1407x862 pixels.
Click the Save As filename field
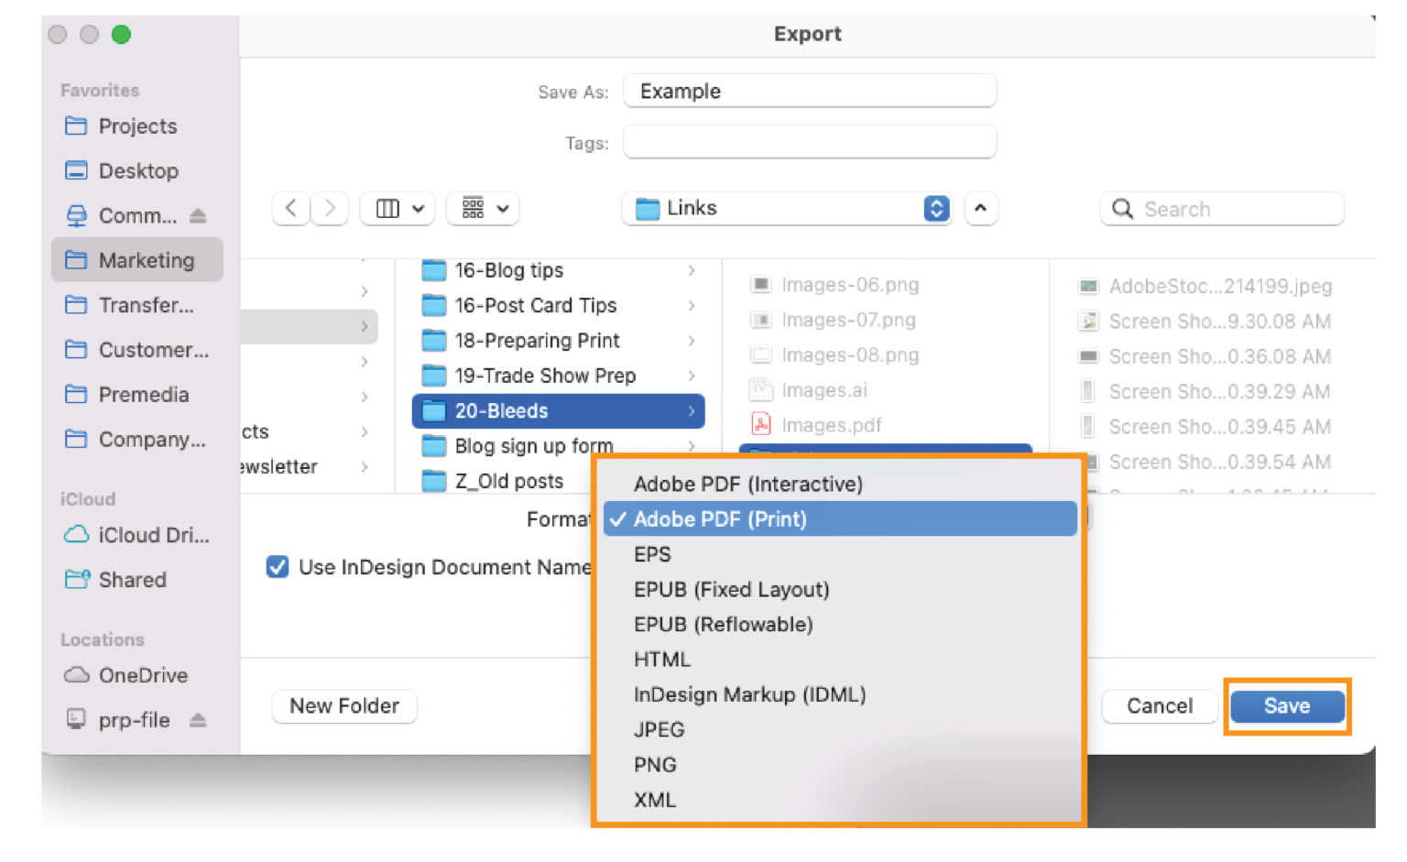[x=809, y=92]
